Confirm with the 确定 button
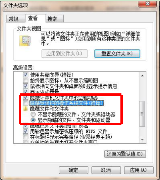 (73, 170)
